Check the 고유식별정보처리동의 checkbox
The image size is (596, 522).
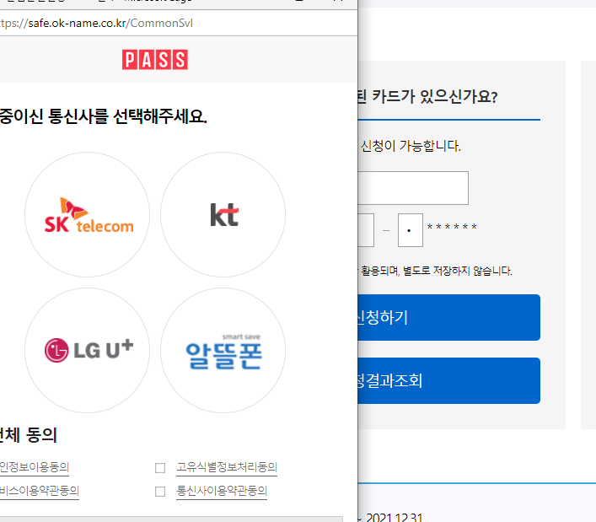click(160, 468)
